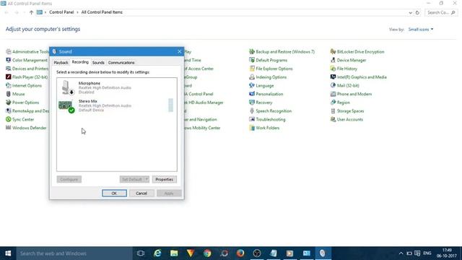Go up one level in Control Panel

(31, 12)
